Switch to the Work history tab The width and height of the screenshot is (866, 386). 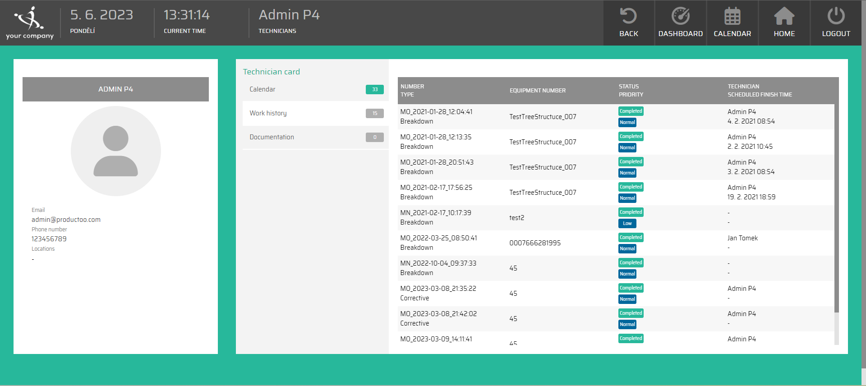[268, 113]
